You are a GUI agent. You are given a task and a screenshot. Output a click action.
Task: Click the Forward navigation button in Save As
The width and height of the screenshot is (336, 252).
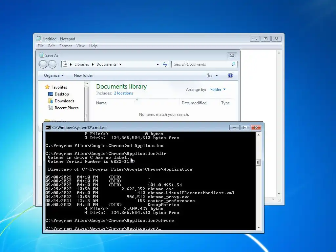pyautogui.click(x=52, y=64)
